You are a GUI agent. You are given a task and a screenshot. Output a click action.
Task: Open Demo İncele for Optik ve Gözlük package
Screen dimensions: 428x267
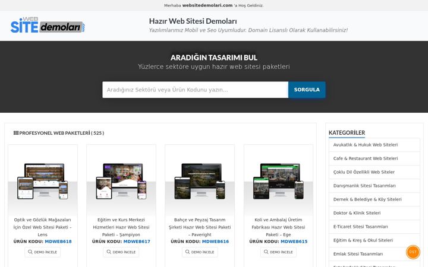click(x=43, y=252)
